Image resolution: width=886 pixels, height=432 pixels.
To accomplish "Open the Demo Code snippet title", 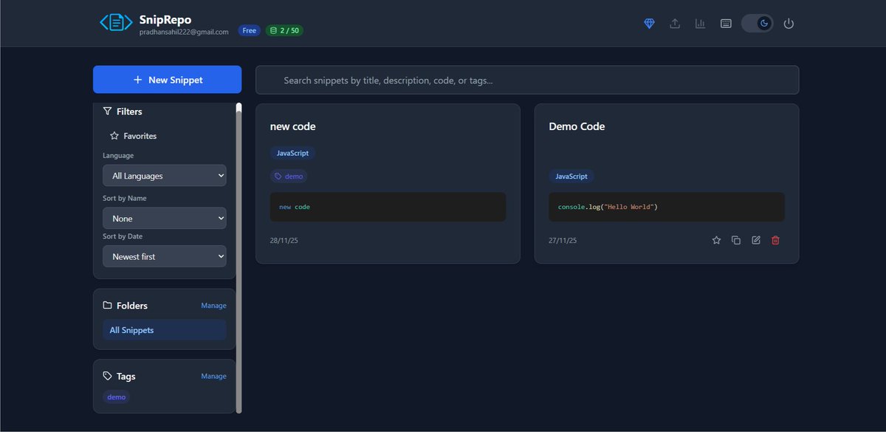I will 577,126.
